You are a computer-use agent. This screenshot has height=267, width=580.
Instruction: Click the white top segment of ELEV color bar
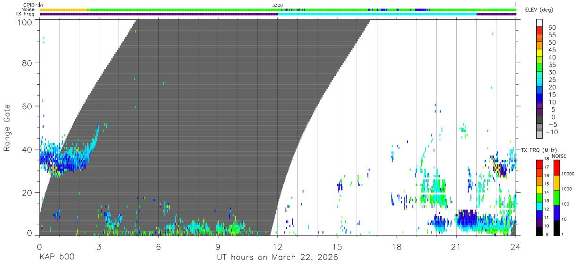tap(539, 23)
